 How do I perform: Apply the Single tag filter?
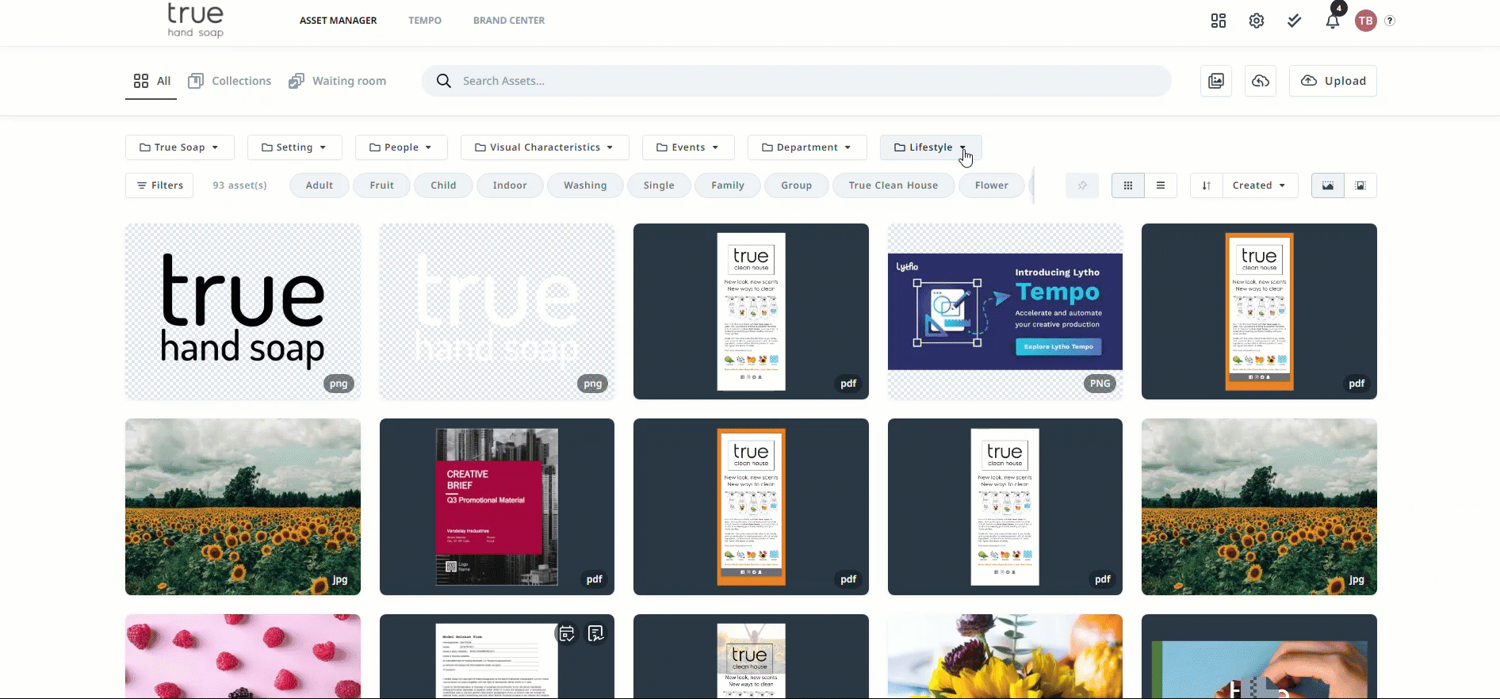(x=659, y=185)
